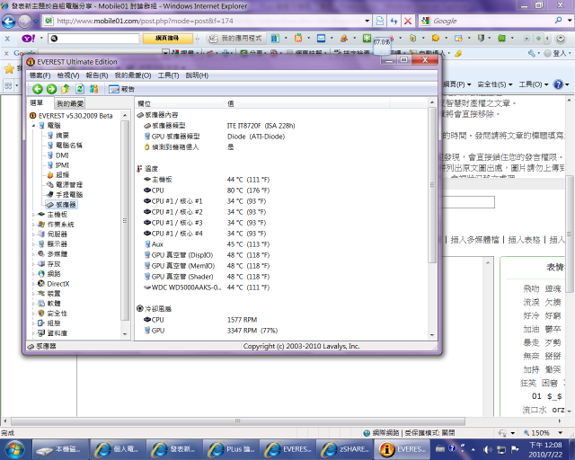Screen dimensions: 575x460
Task: Click the taskbar volume speaker icon
Action: coord(487,449)
